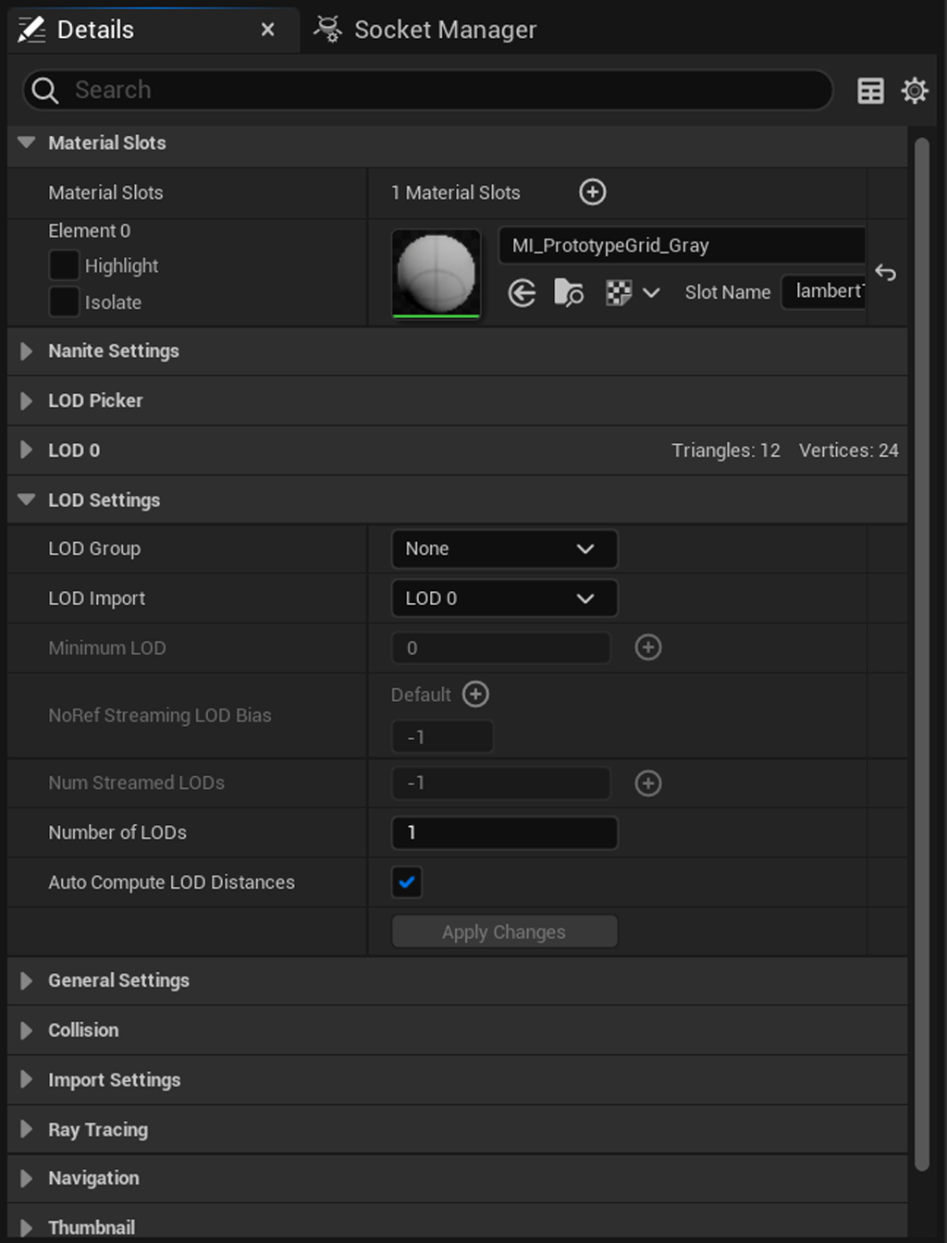This screenshot has height=1243, width=947.
Task: Click the 'Auto Compute LOD Distances' label
Action: pos(171,882)
